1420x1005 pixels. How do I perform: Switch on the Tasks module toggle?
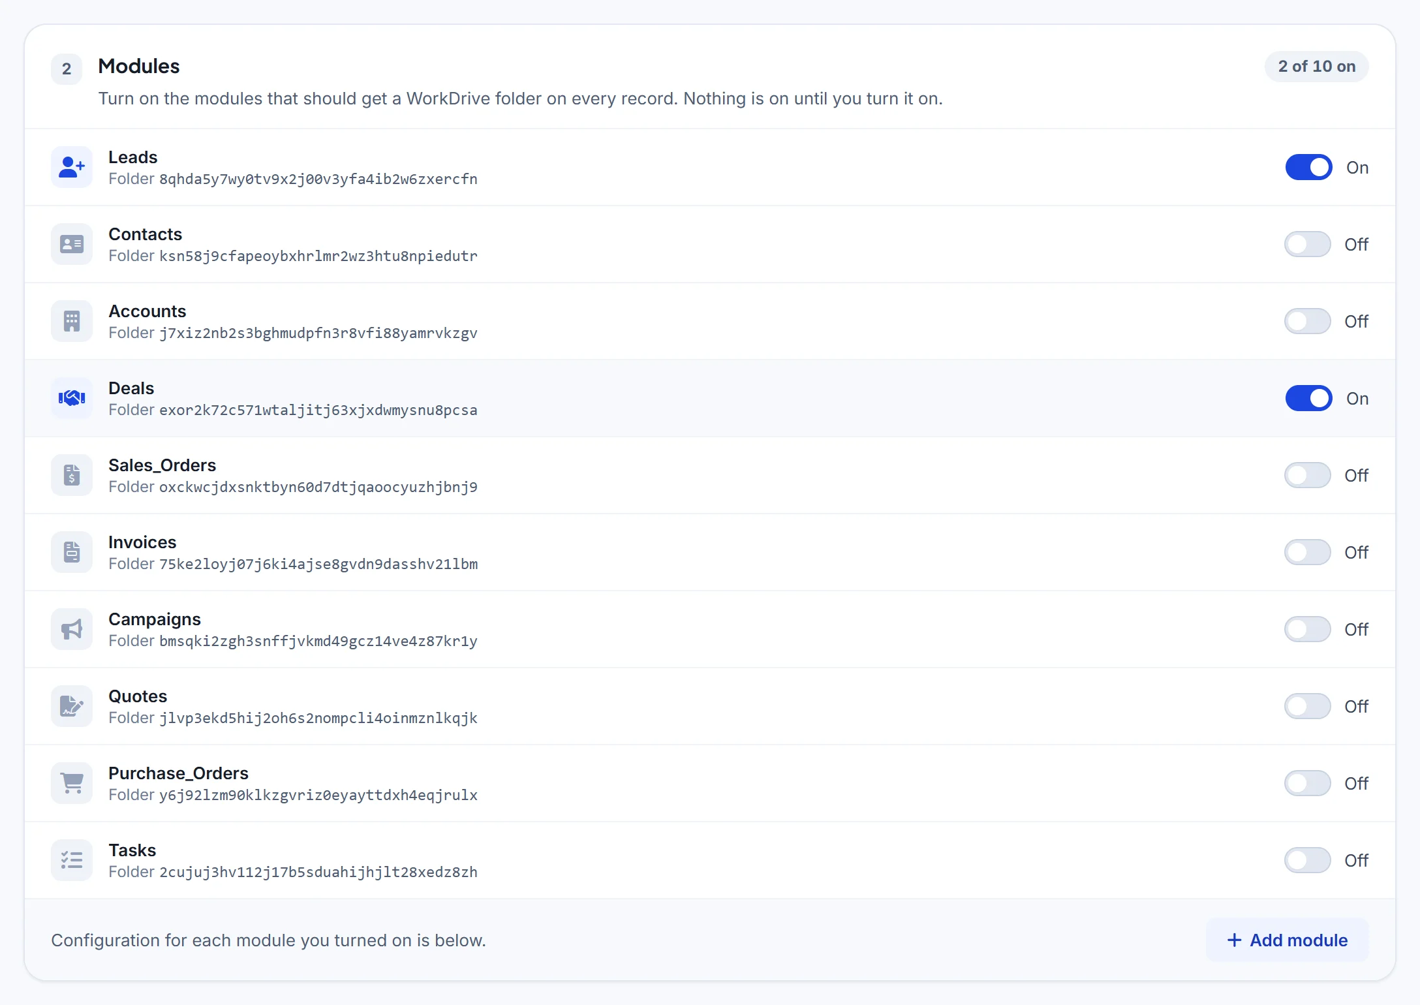pyautogui.click(x=1308, y=860)
